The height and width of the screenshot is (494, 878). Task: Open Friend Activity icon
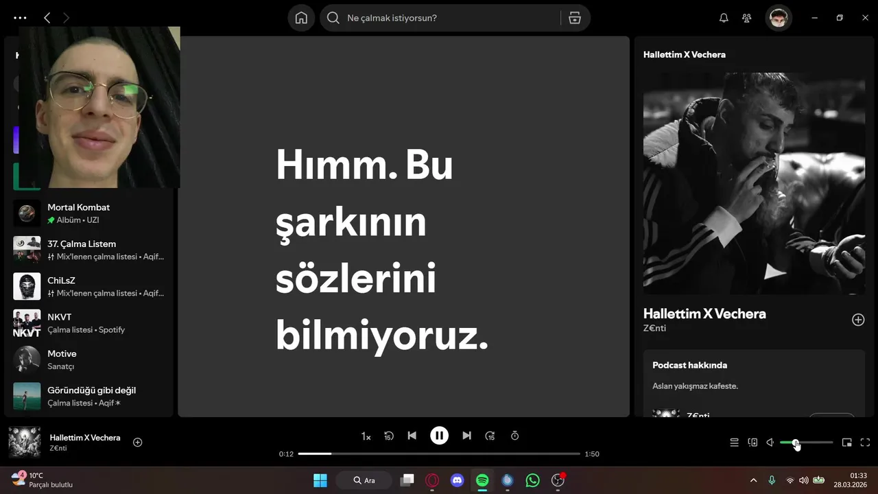(747, 18)
